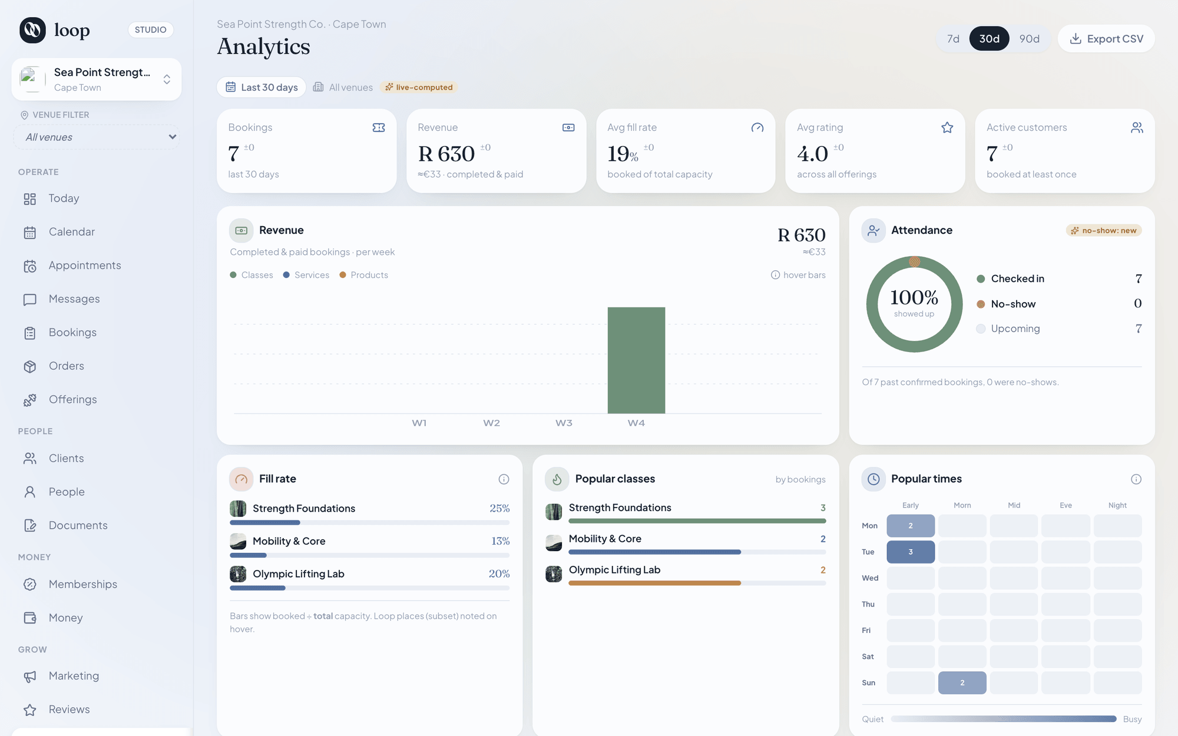Click the Orders box icon
This screenshot has height=736, width=1178.
pos(30,367)
